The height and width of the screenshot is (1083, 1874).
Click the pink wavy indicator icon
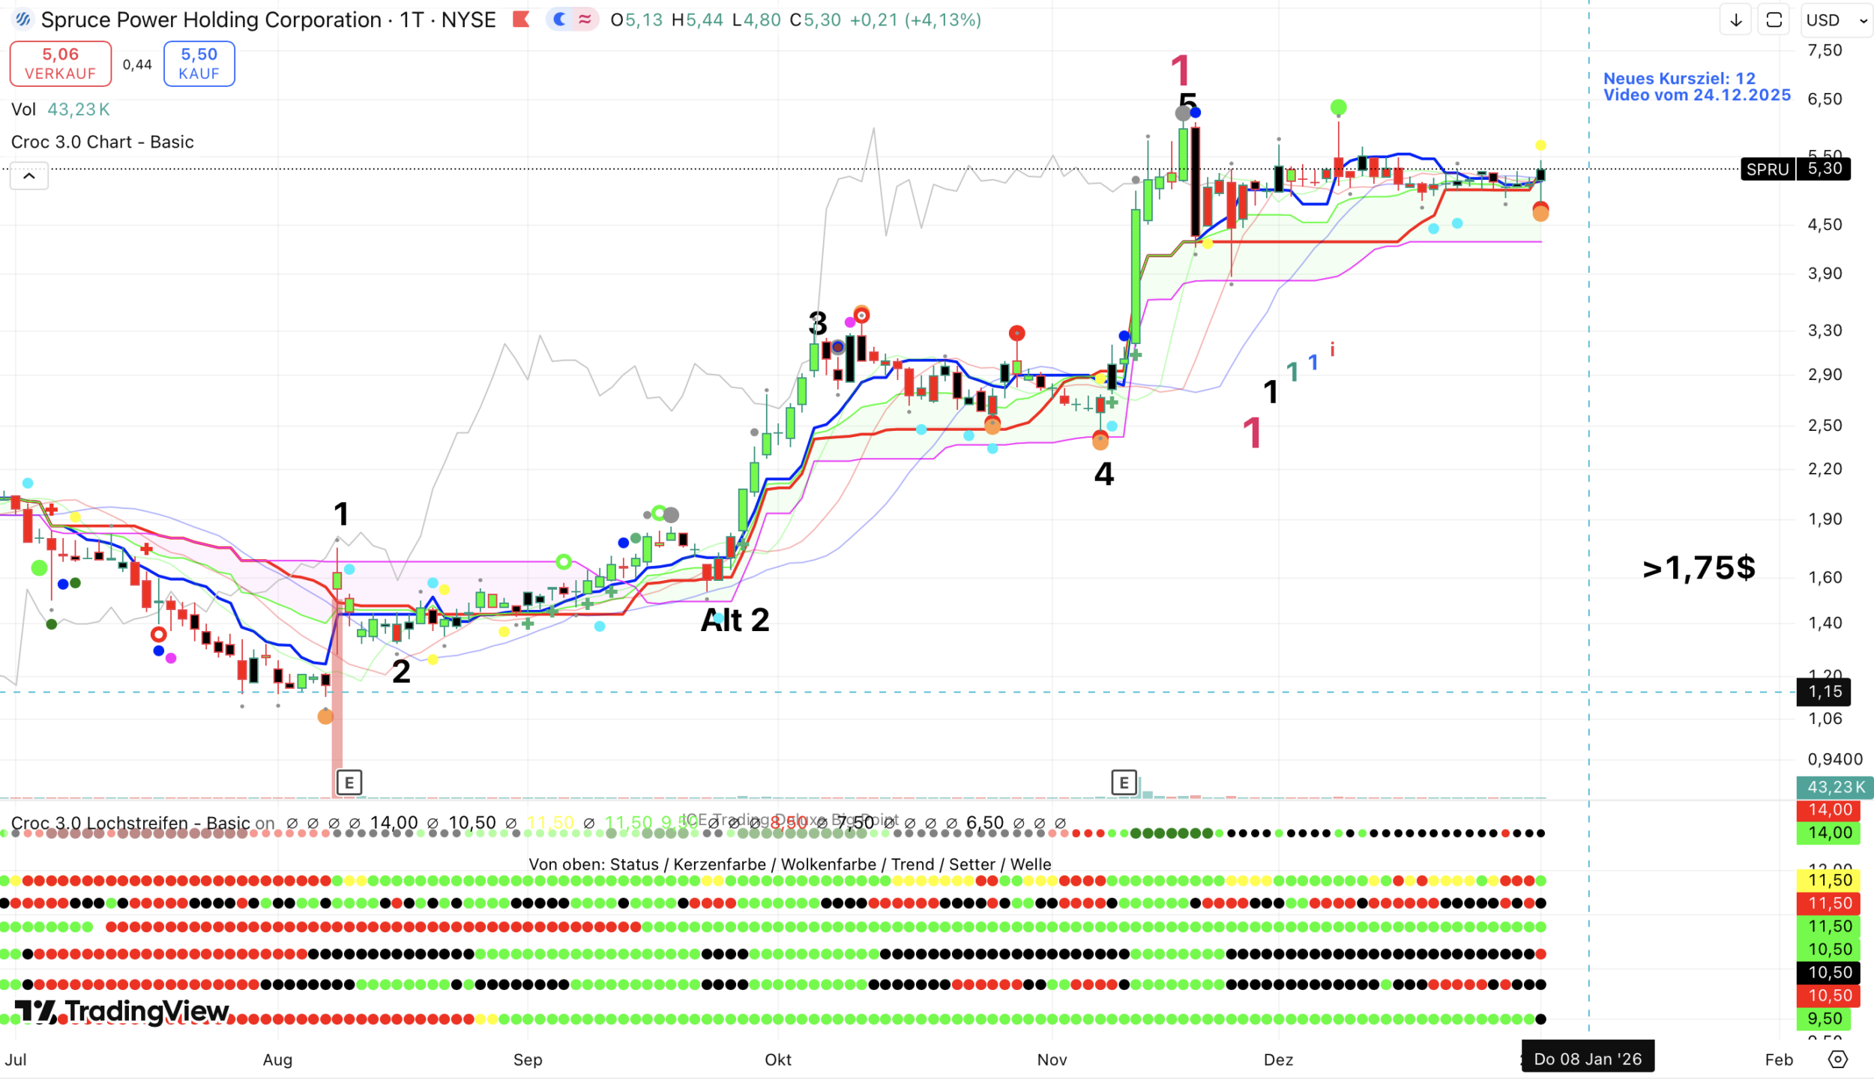coord(585,19)
